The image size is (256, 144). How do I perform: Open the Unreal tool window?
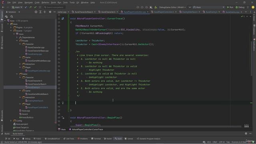pyautogui.click(x=129, y=139)
